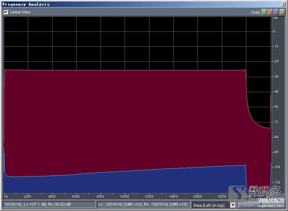Click the 2000 Hz axis label

[27, 197]
